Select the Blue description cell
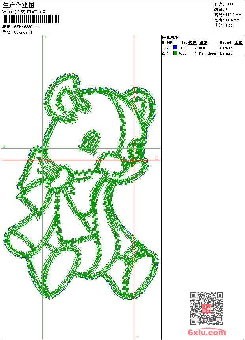245x340 pixels. pyautogui.click(x=202, y=48)
